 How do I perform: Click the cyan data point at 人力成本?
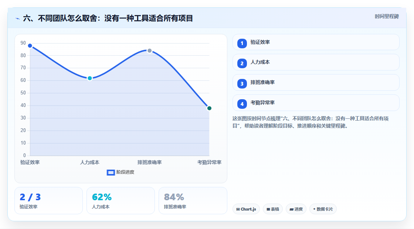(x=90, y=78)
